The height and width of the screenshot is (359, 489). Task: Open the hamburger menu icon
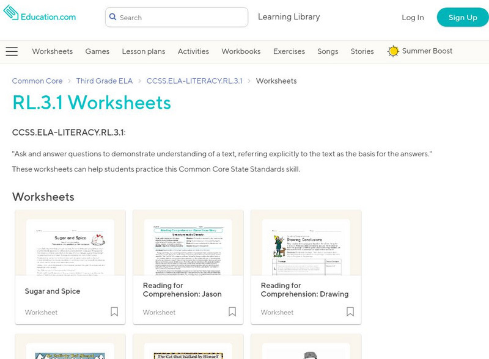(x=12, y=51)
